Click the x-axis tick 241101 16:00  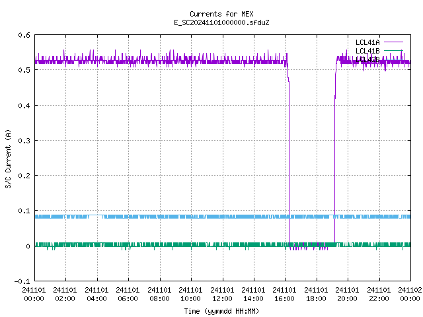(x=284, y=295)
